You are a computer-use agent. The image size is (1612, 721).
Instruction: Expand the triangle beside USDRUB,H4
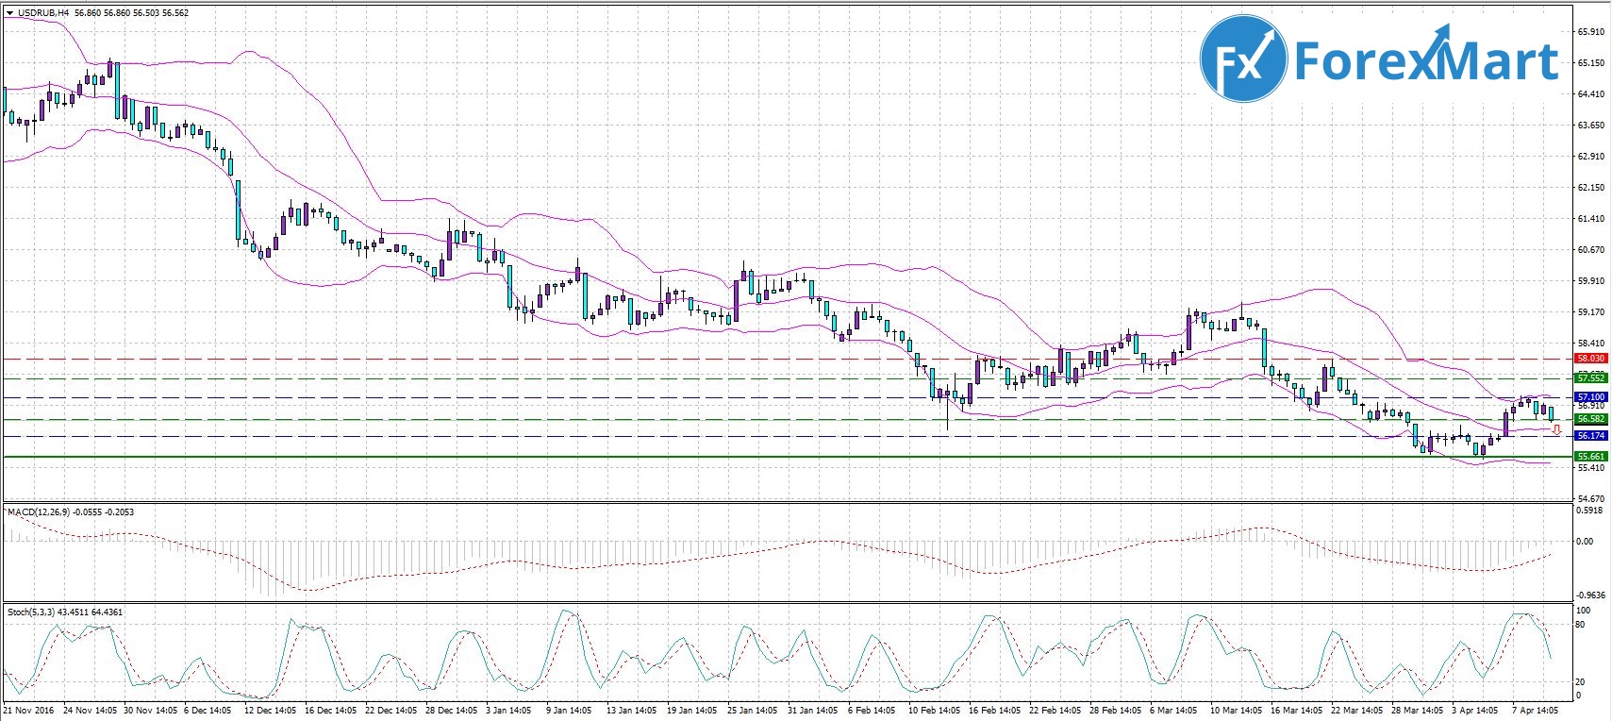[9, 13]
